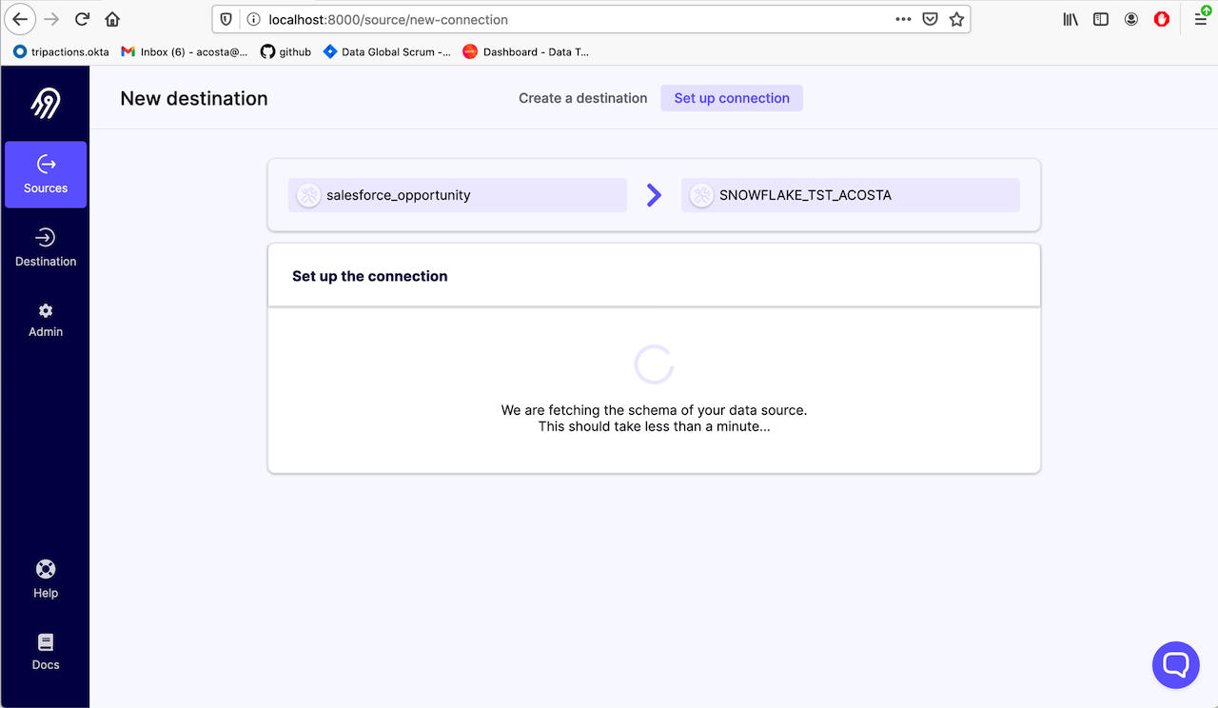Click inside the browser address bar
The height and width of the screenshot is (708, 1218).
[x=571, y=18]
